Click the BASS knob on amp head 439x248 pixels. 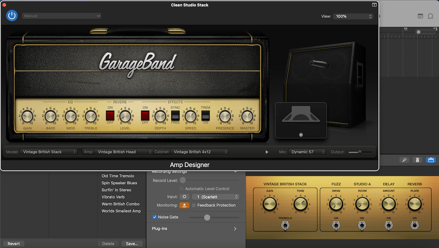pyautogui.click(x=50, y=117)
